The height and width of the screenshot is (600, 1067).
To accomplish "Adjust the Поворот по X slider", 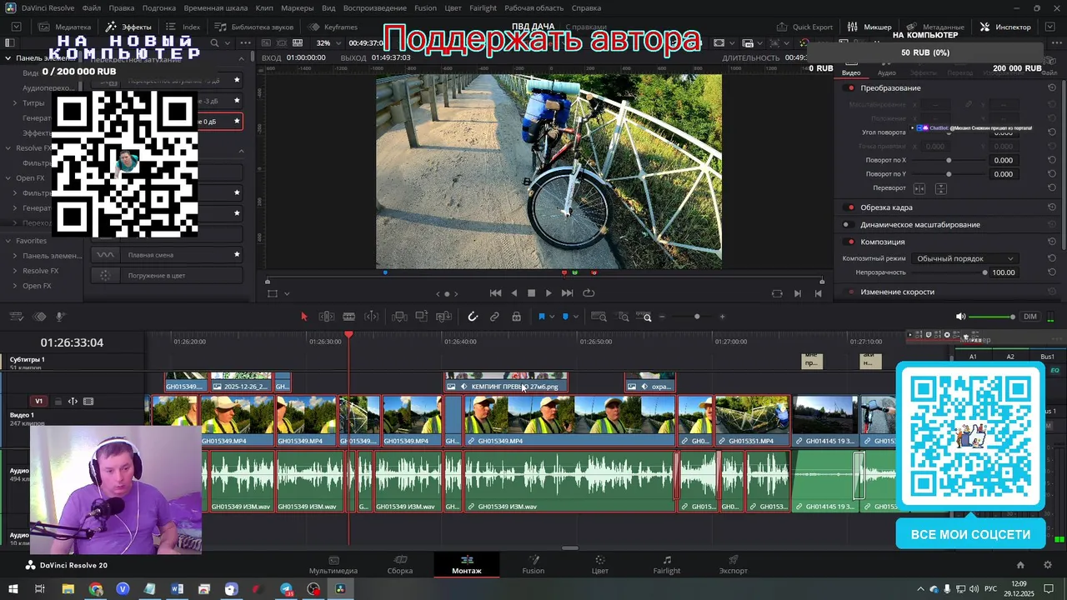I will point(949,160).
